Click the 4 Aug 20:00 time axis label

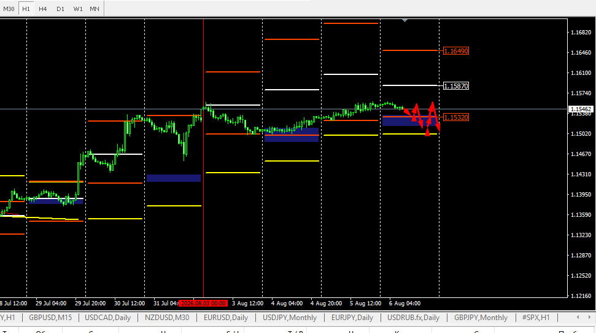click(x=326, y=304)
